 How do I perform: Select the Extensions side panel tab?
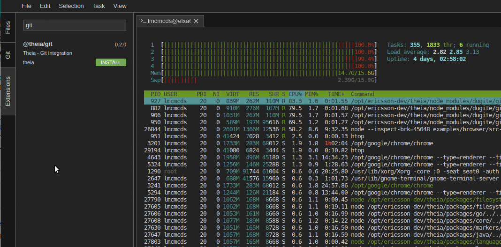[x=8, y=91]
